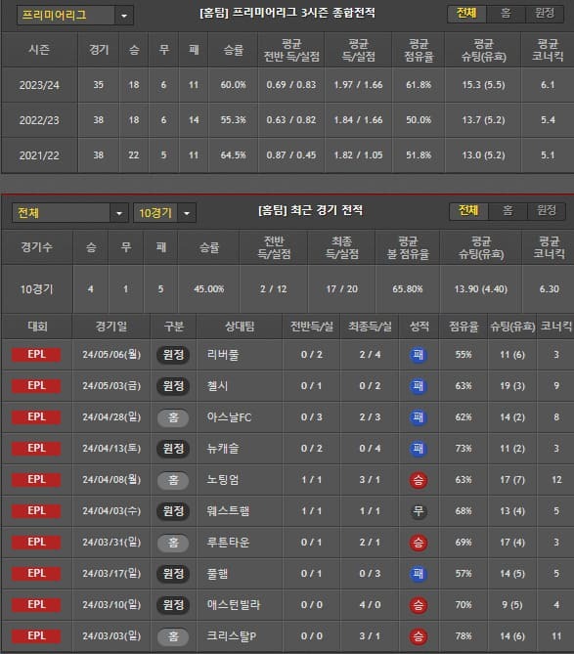This screenshot has width=574, height=654.
Task: Select the 2023/24 season cell
Action: click(39, 85)
